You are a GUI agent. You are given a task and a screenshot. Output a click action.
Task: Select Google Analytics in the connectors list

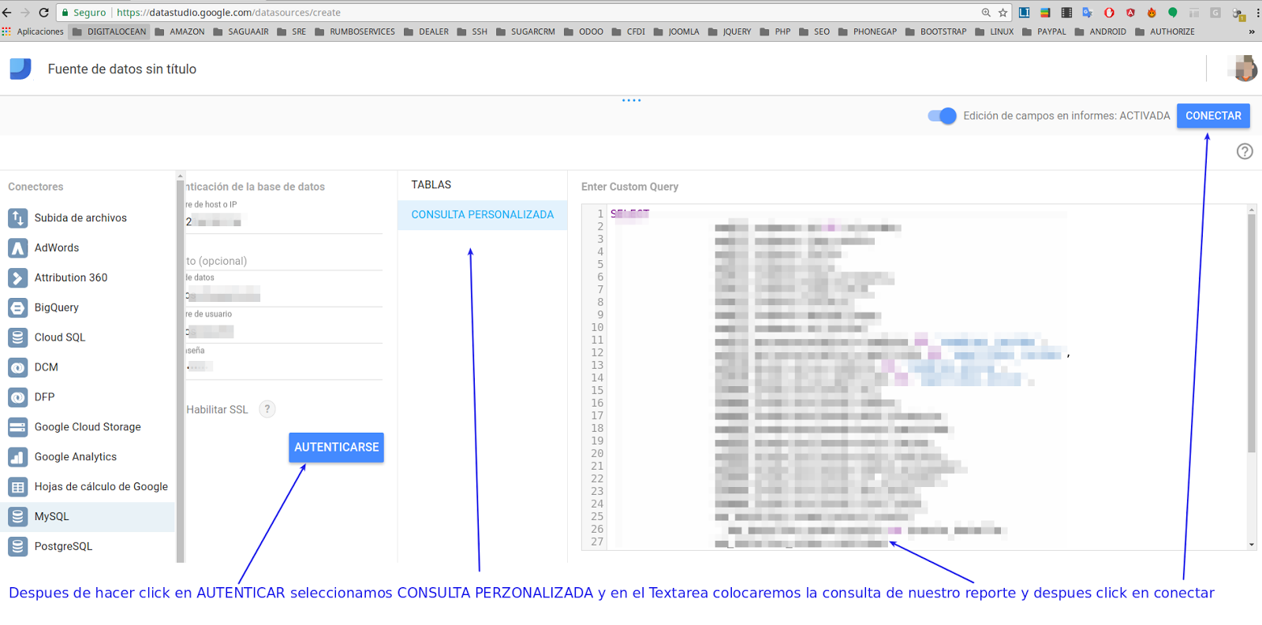pyautogui.click(x=88, y=457)
